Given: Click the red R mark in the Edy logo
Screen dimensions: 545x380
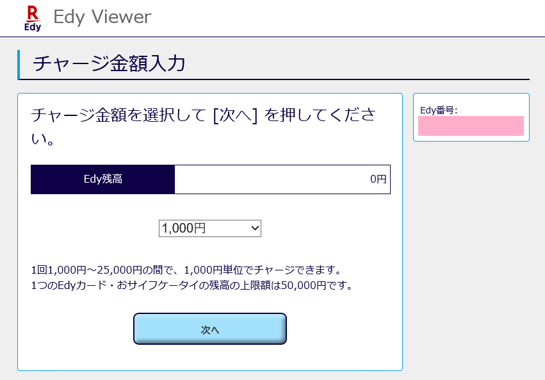Looking at the screenshot, I should pyautogui.click(x=32, y=12).
